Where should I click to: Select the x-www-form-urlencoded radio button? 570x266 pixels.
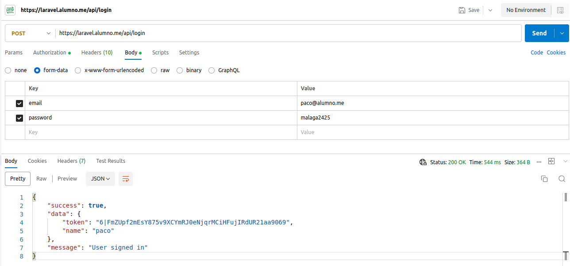78,70
